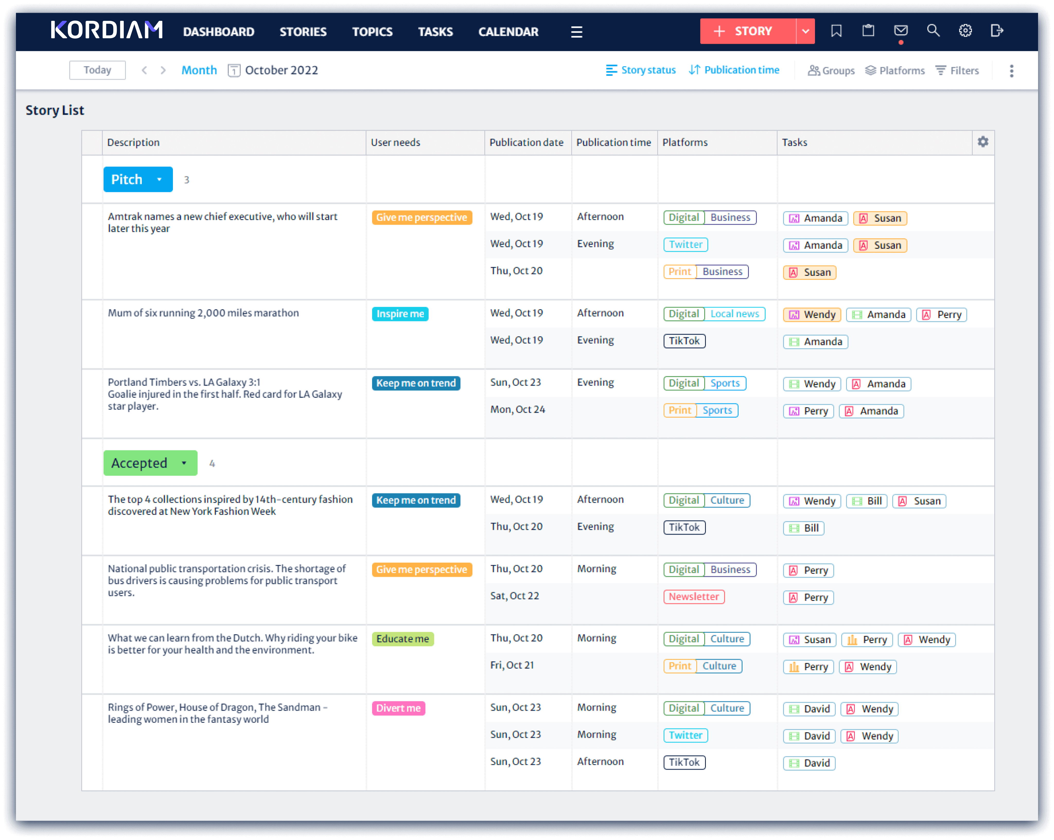This screenshot has height=840, width=1054.
Task: Open the Calendar menu item
Action: (x=508, y=32)
